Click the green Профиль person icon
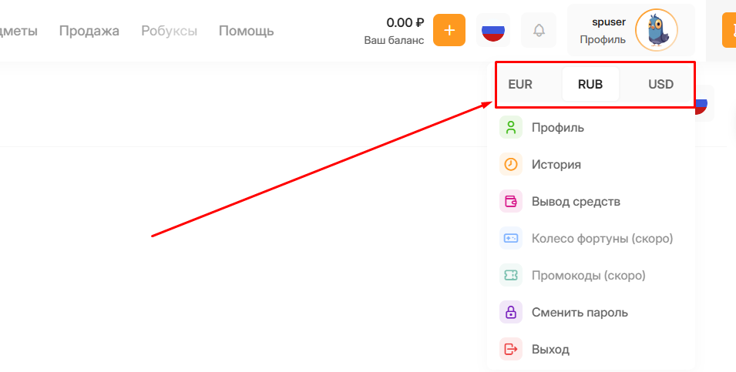 pyautogui.click(x=510, y=128)
